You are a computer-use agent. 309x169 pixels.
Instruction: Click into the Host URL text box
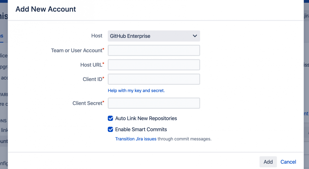(x=154, y=65)
